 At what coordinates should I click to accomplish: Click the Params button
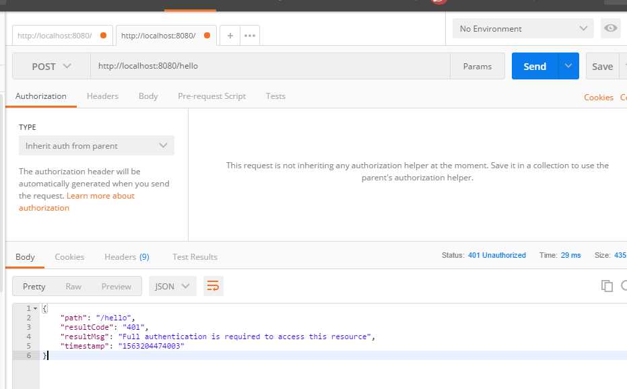click(x=477, y=67)
